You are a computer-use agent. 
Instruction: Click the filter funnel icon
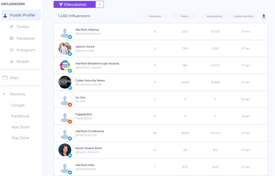click(61, 4)
